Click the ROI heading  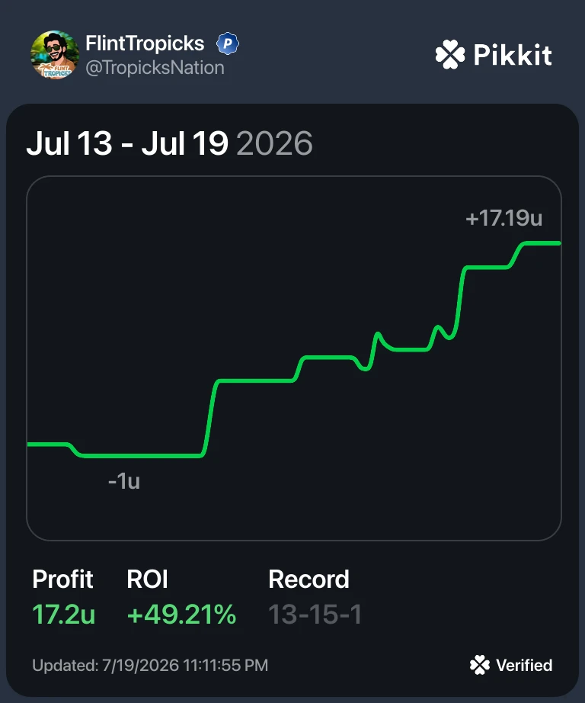tap(147, 579)
